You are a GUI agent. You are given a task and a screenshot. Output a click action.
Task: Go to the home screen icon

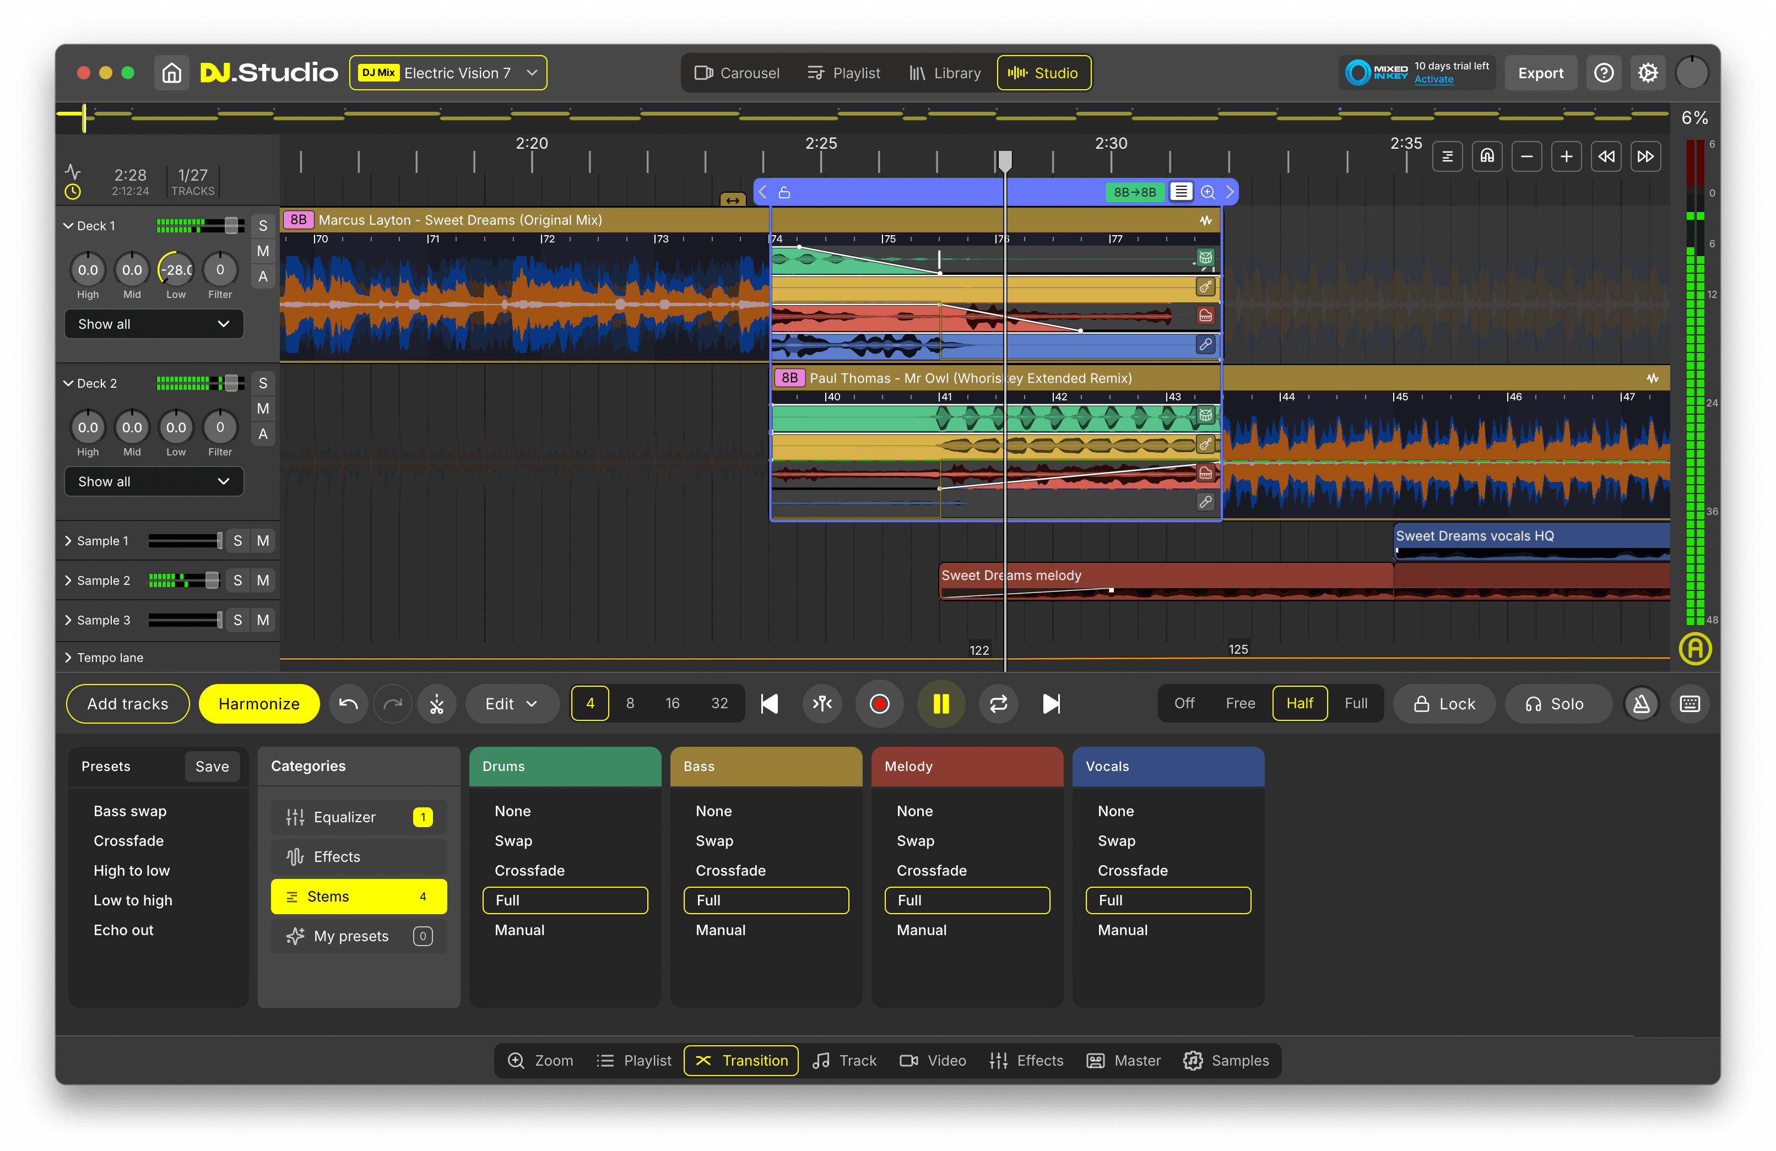click(x=172, y=72)
